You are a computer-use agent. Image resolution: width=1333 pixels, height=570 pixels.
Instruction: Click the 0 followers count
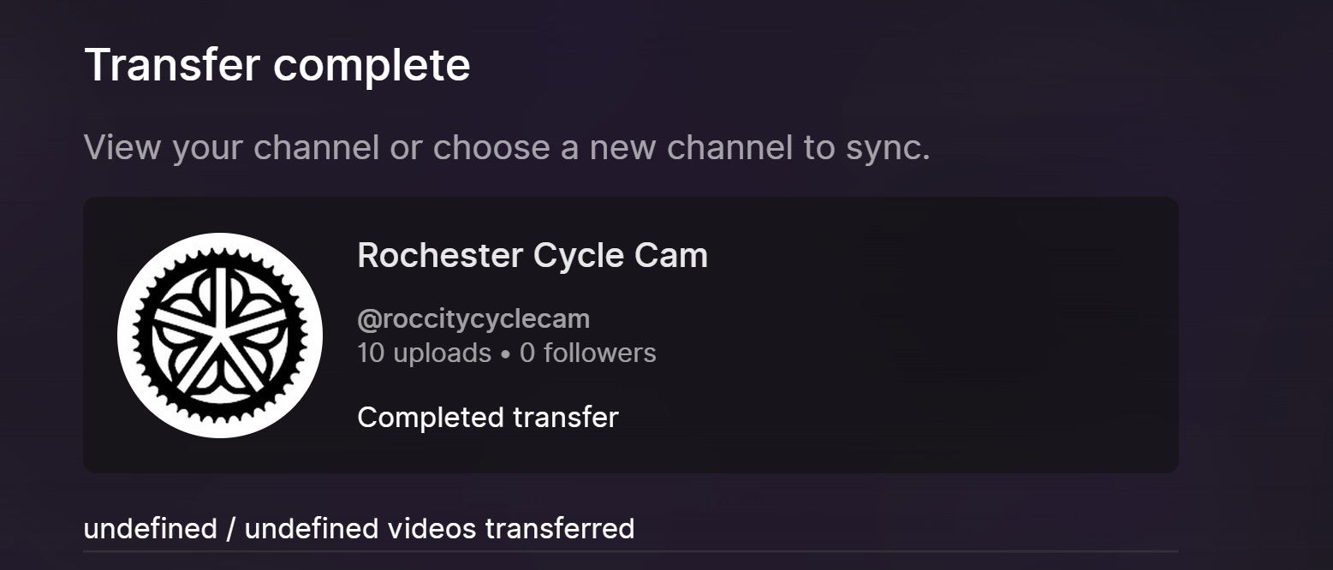(586, 352)
